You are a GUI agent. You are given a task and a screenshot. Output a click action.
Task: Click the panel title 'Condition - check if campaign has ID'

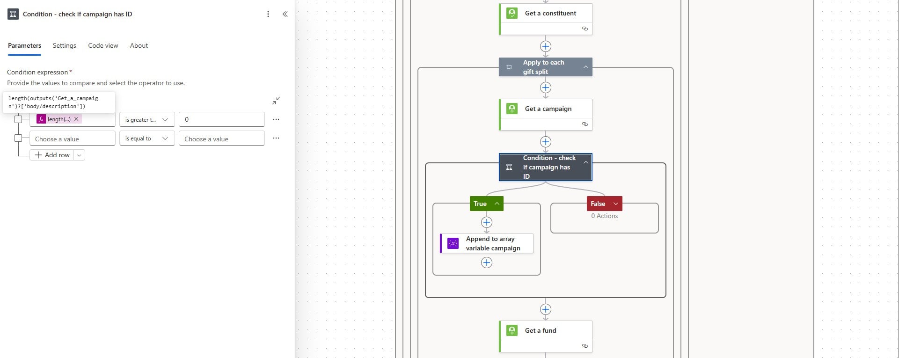78,14
